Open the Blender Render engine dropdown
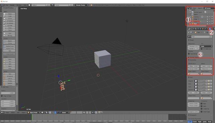 point(82,5)
